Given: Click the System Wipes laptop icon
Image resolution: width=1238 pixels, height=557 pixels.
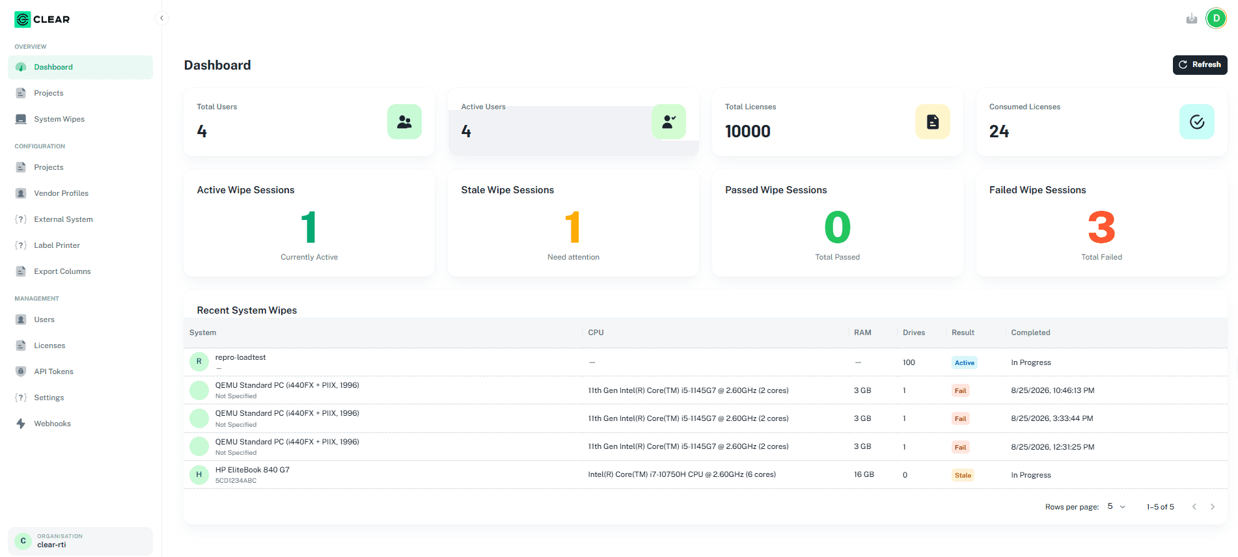Looking at the screenshot, I should coord(21,119).
